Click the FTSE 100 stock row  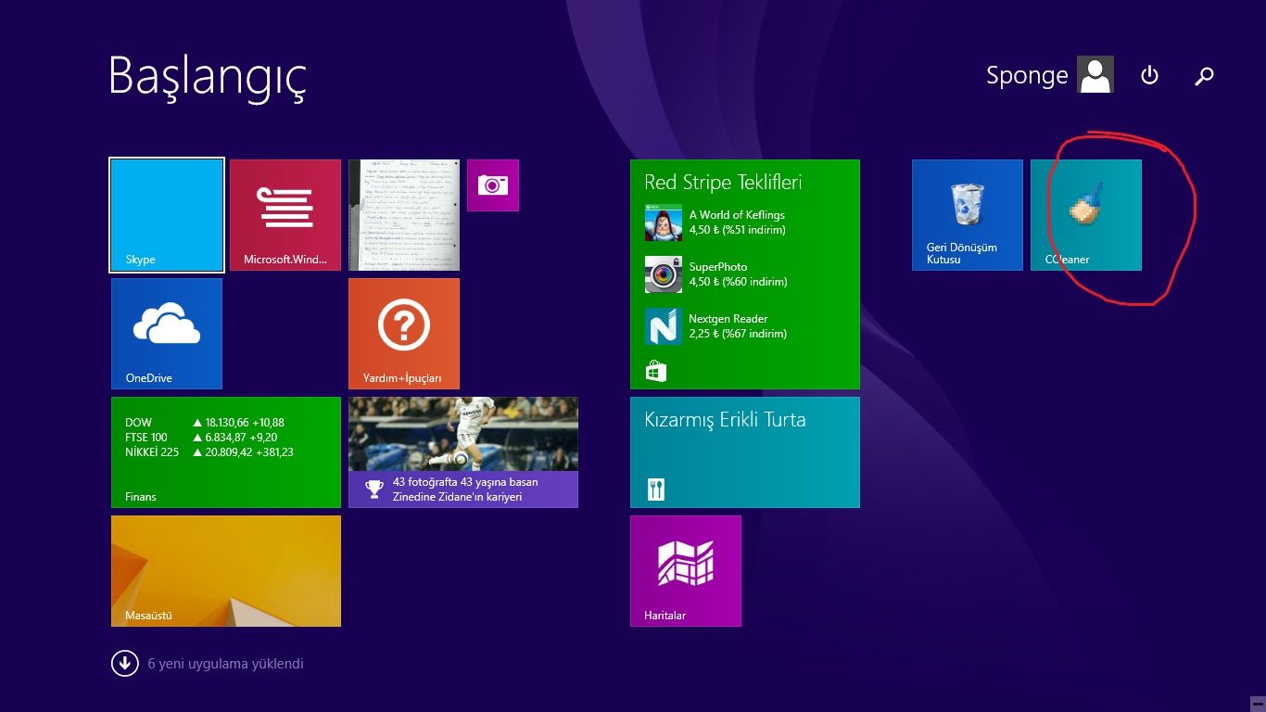pyautogui.click(x=201, y=438)
